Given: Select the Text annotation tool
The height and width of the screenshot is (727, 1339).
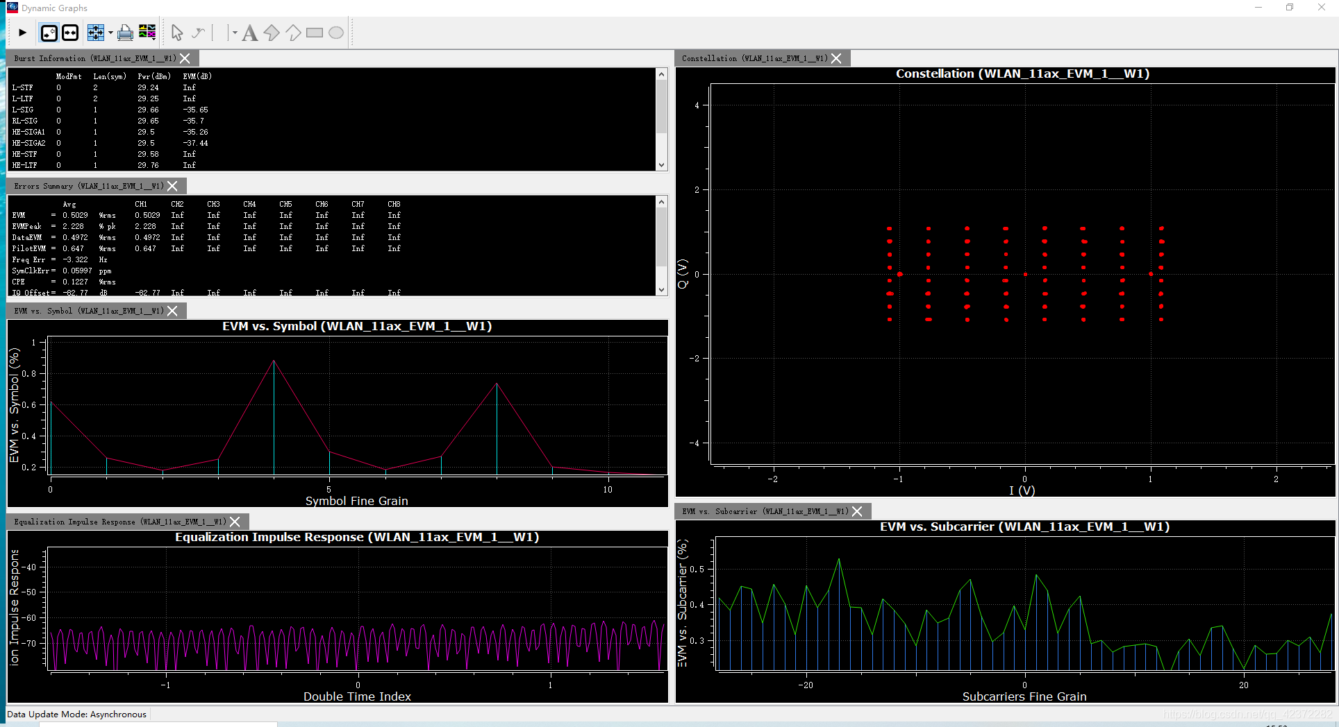Looking at the screenshot, I should tap(250, 33).
